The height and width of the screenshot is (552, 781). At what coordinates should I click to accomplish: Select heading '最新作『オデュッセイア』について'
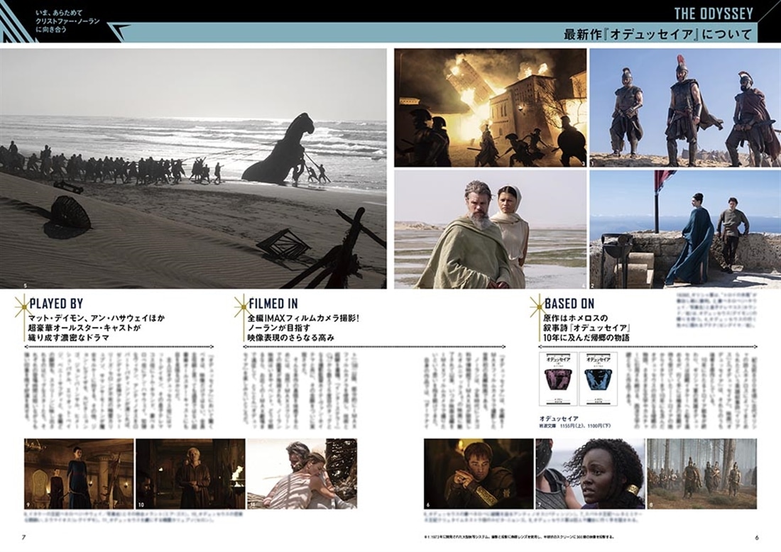click(x=657, y=34)
